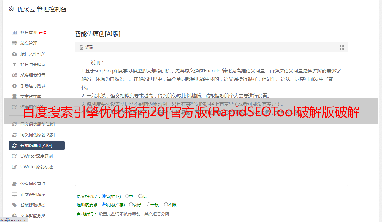Open 同义词伪原创[1版] page

[x=38, y=124]
